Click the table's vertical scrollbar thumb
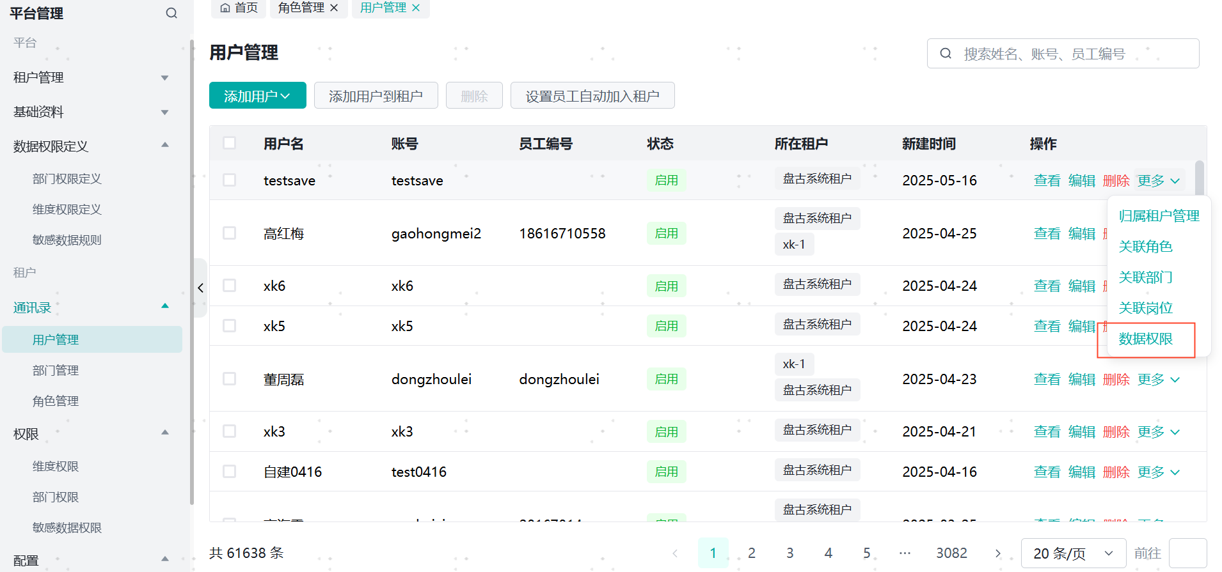The height and width of the screenshot is (572, 1222). 1200,180
